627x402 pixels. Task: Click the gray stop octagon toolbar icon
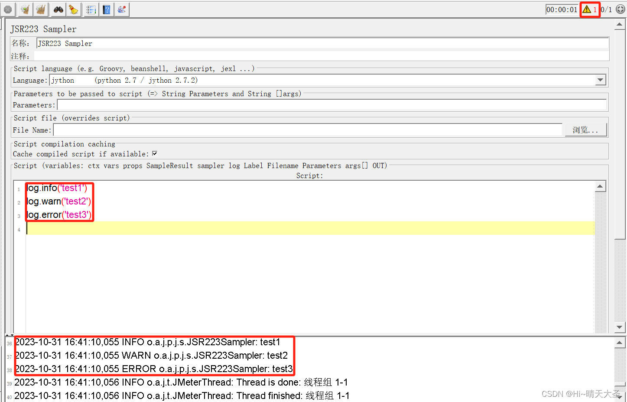pos(8,9)
